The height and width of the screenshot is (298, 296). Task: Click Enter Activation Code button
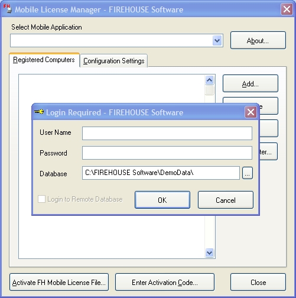pos(165,282)
